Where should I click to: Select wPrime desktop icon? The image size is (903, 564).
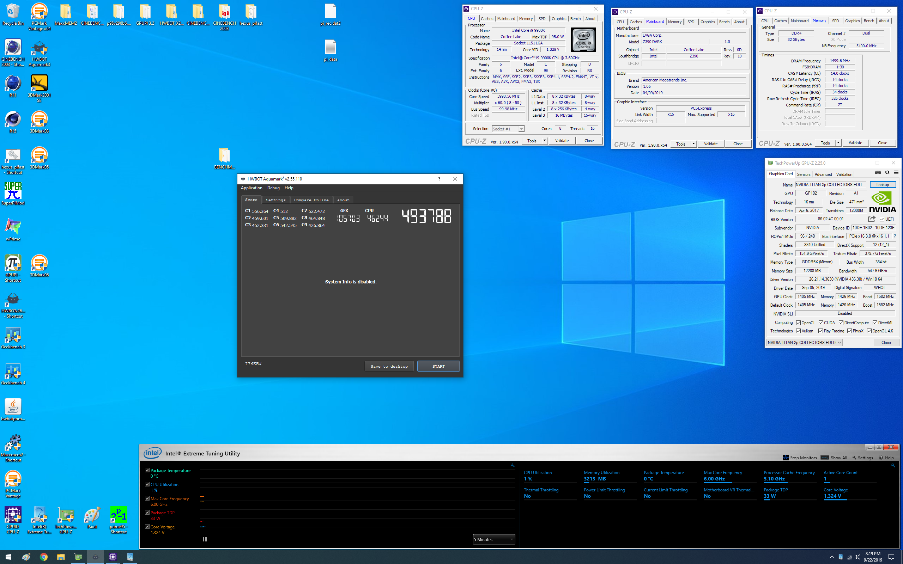coord(13,229)
